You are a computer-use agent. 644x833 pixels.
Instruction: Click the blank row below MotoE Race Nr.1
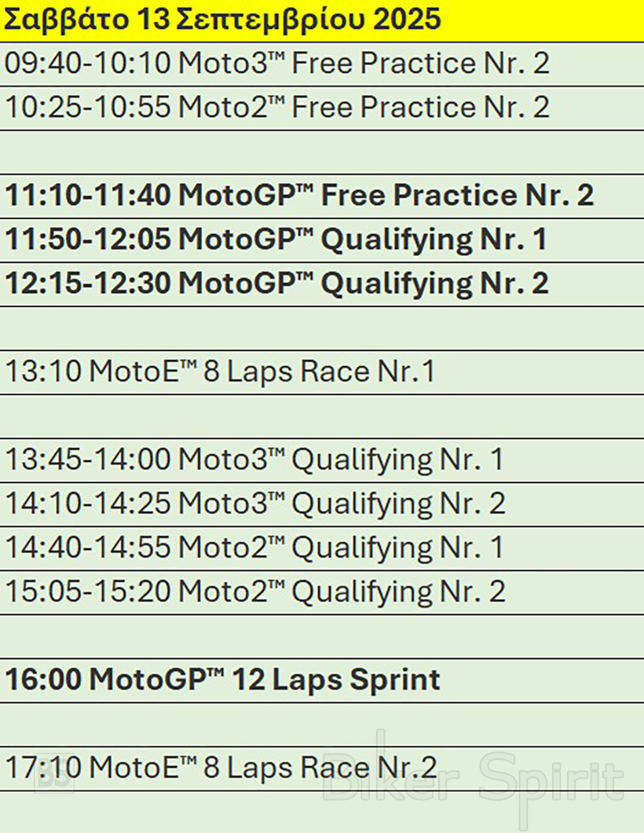coord(322,416)
